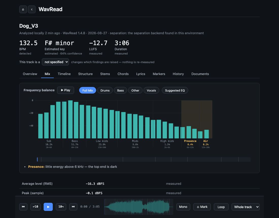Click the section strip below the chart
This screenshot has width=279, height=218.
(144, 159)
